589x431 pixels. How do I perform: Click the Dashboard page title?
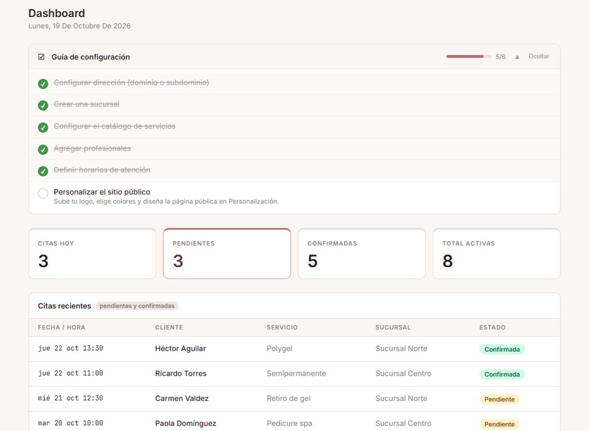[x=57, y=13]
